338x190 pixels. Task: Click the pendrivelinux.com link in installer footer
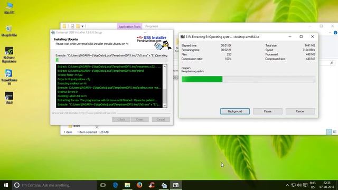pos(98,113)
